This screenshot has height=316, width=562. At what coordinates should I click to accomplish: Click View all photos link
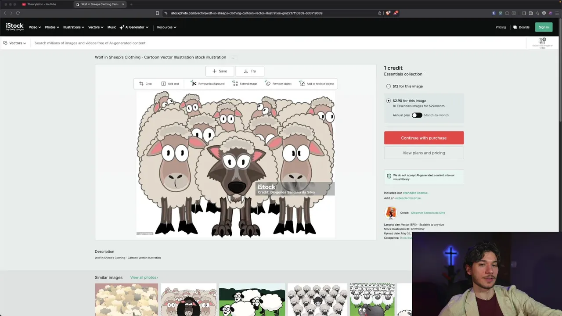coord(144,277)
